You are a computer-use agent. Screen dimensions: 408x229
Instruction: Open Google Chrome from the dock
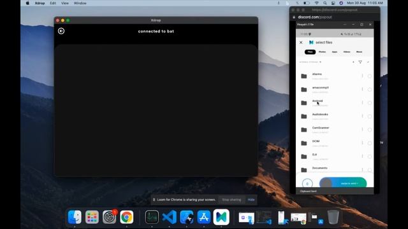(126, 217)
